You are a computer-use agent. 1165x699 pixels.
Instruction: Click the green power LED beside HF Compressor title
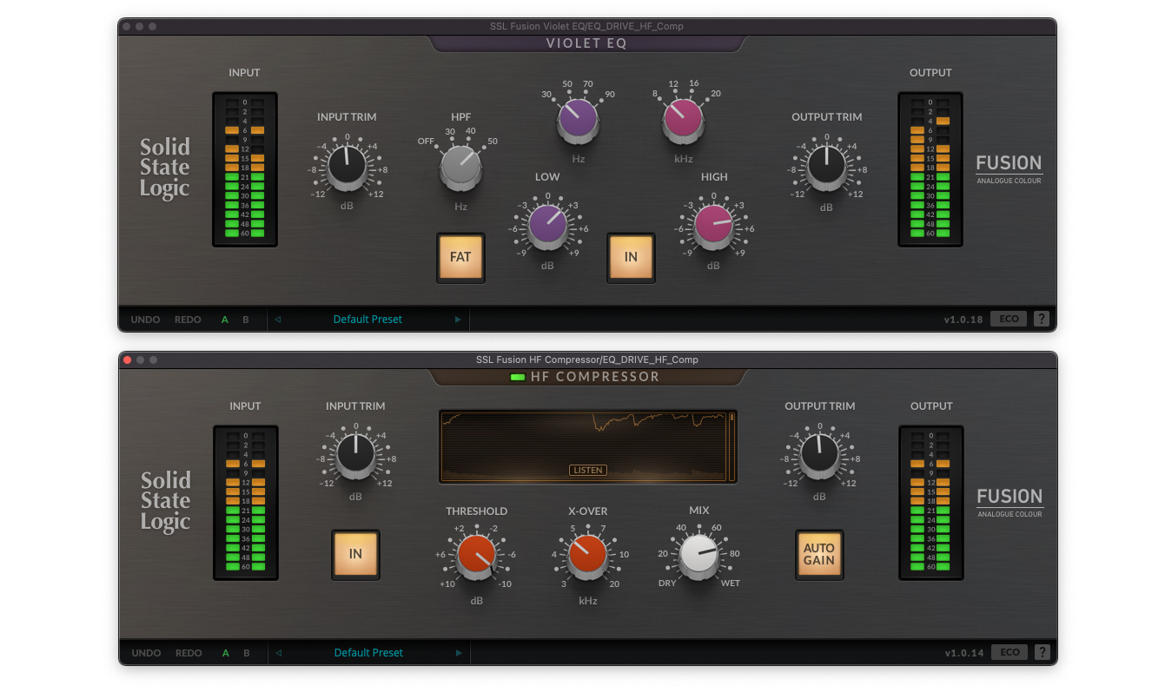pyautogui.click(x=518, y=377)
